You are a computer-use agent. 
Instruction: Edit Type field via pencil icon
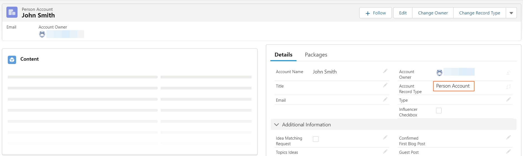pyautogui.click(x=509, y=99)
